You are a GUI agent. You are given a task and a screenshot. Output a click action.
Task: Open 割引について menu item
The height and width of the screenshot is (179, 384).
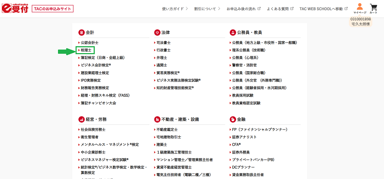click(x=207, y=9)
